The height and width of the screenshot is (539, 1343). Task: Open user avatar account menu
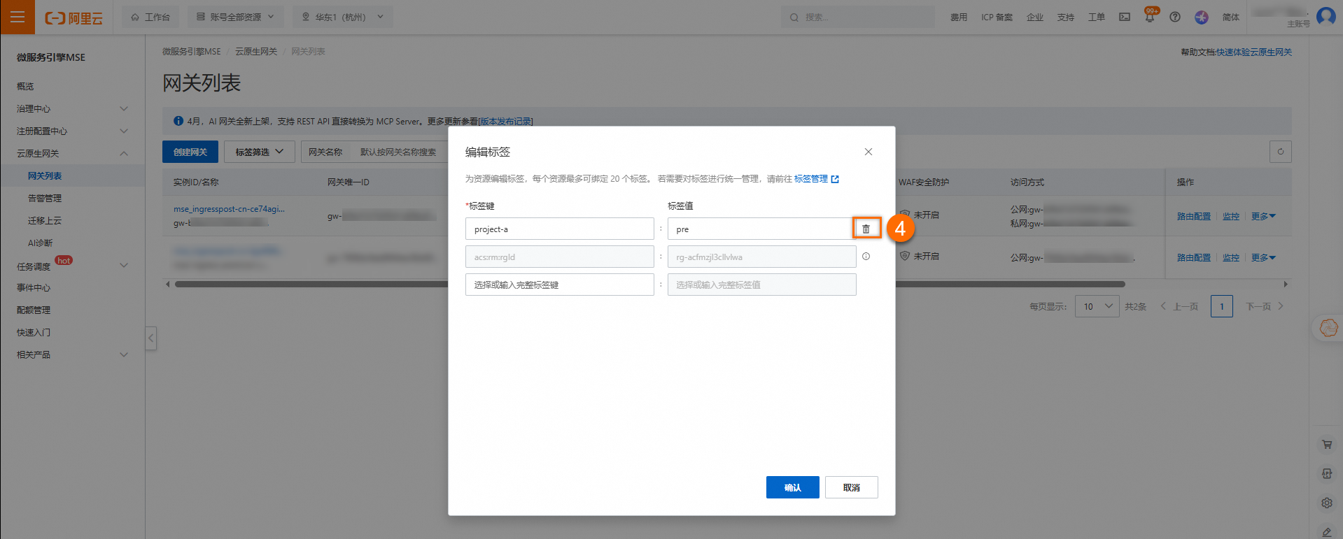(x=1326, y=16)
